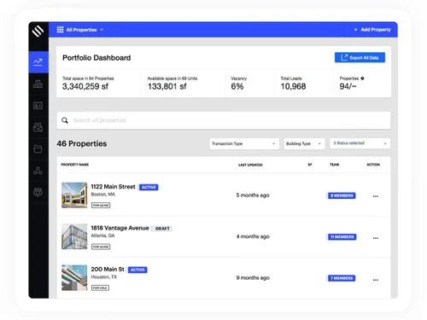
Task: Open the 200 Main St property name
Action: point(108,269)
